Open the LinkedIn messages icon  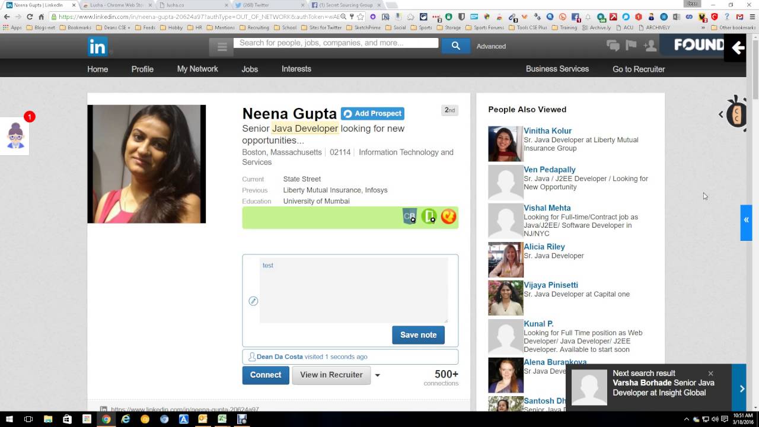(x=613, y=46)
